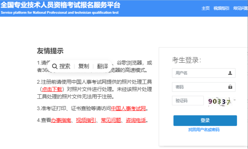Click the 找回用户名或密码 link

tap(204, 130)
